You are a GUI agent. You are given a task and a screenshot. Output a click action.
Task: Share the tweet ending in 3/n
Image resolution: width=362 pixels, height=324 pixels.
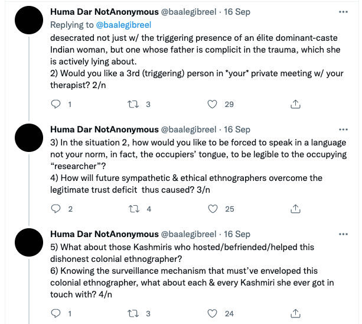point(295,209)
